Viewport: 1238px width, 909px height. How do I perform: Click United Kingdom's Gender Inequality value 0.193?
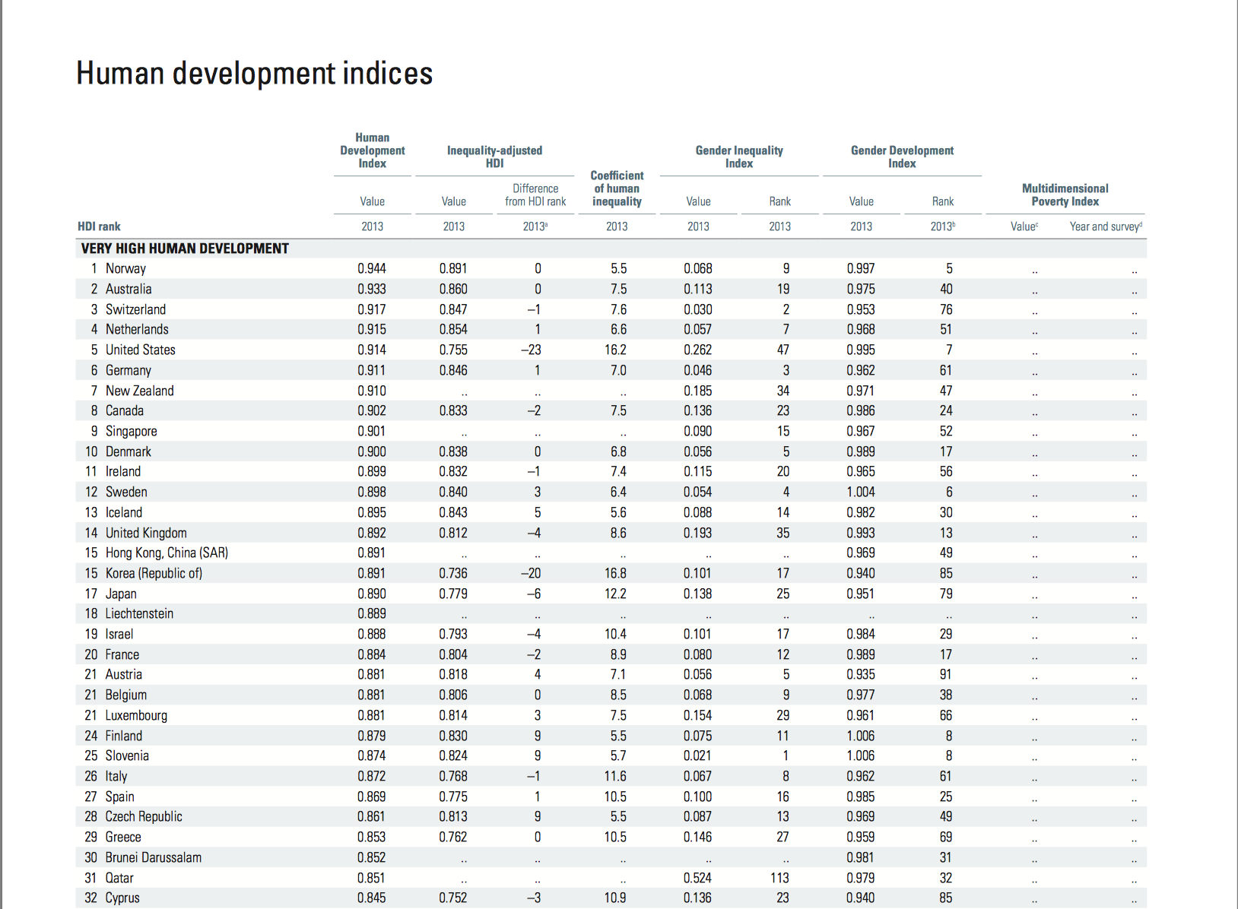pos(698,533)
